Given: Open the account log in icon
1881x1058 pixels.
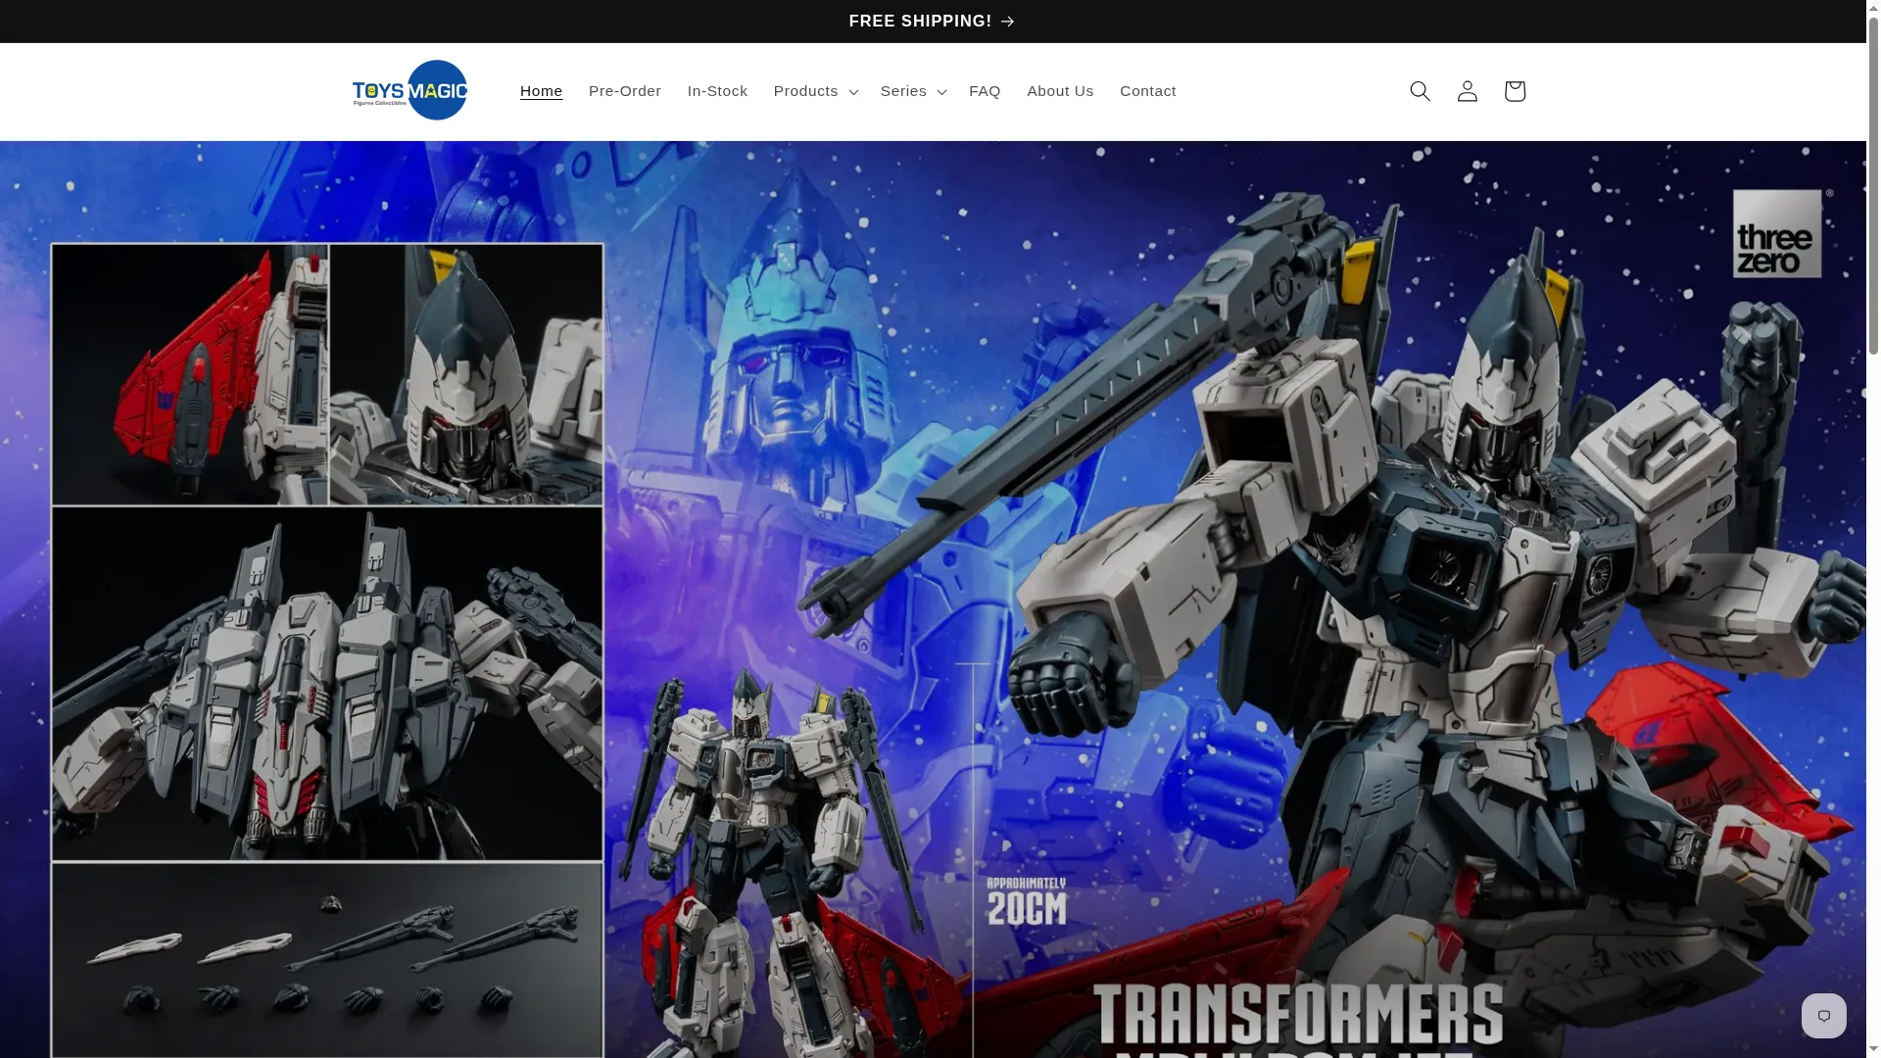Looking at the screenshot, I should (1467, 91).
